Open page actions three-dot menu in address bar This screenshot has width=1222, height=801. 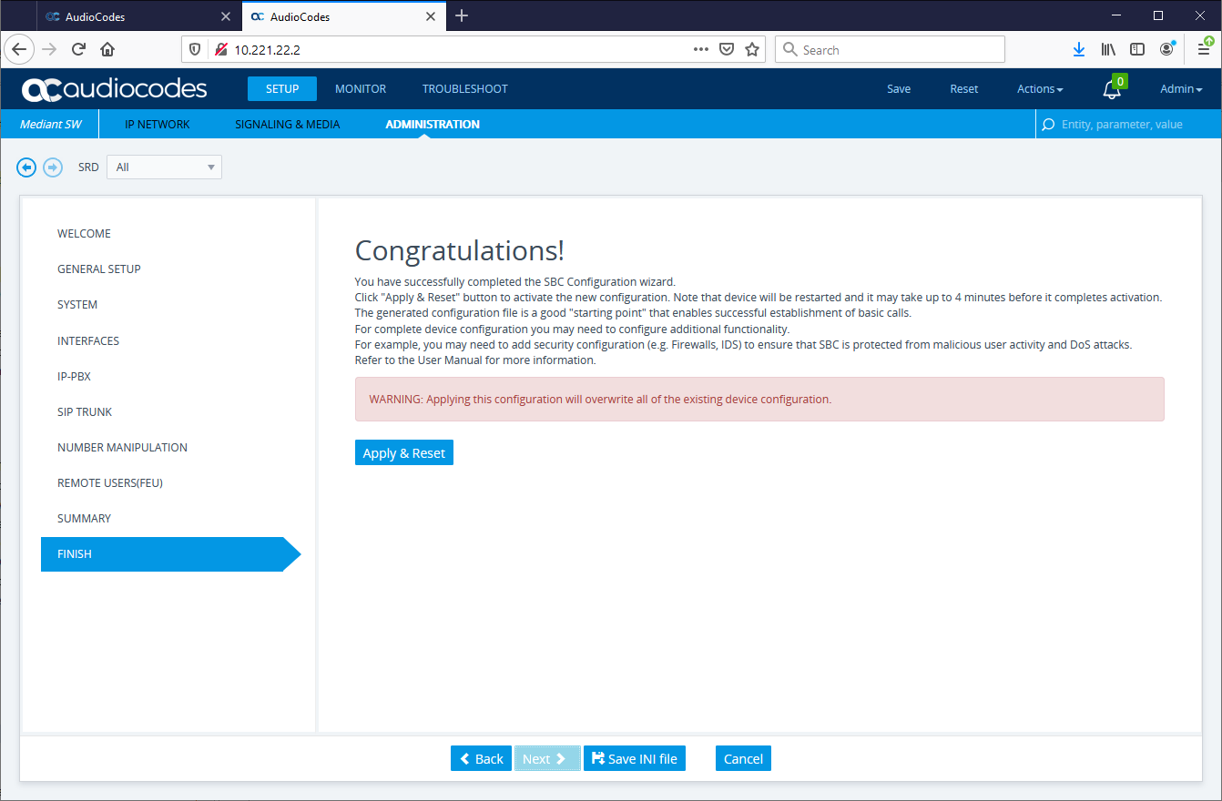pyautogui.click(x=700, y=49)
